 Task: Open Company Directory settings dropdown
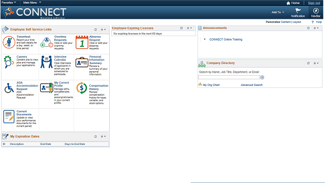point(316,63)
